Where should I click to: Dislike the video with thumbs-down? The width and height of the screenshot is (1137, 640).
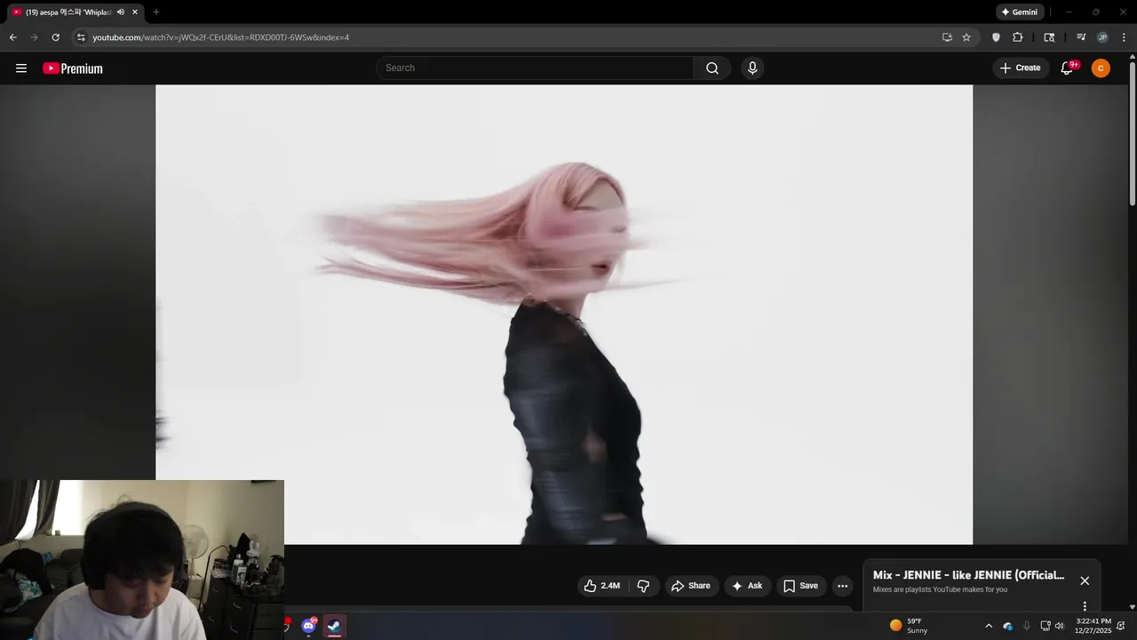[643, 586]
